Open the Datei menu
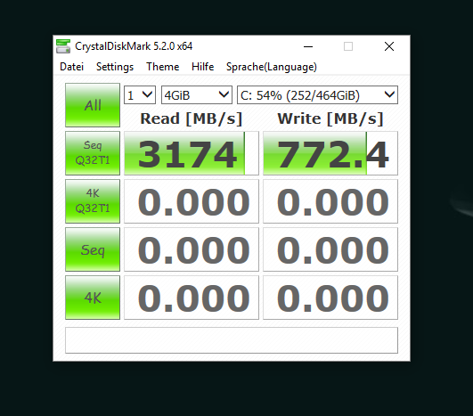The image size is (473, 416). pyautogui.click(x=71, y=67)
